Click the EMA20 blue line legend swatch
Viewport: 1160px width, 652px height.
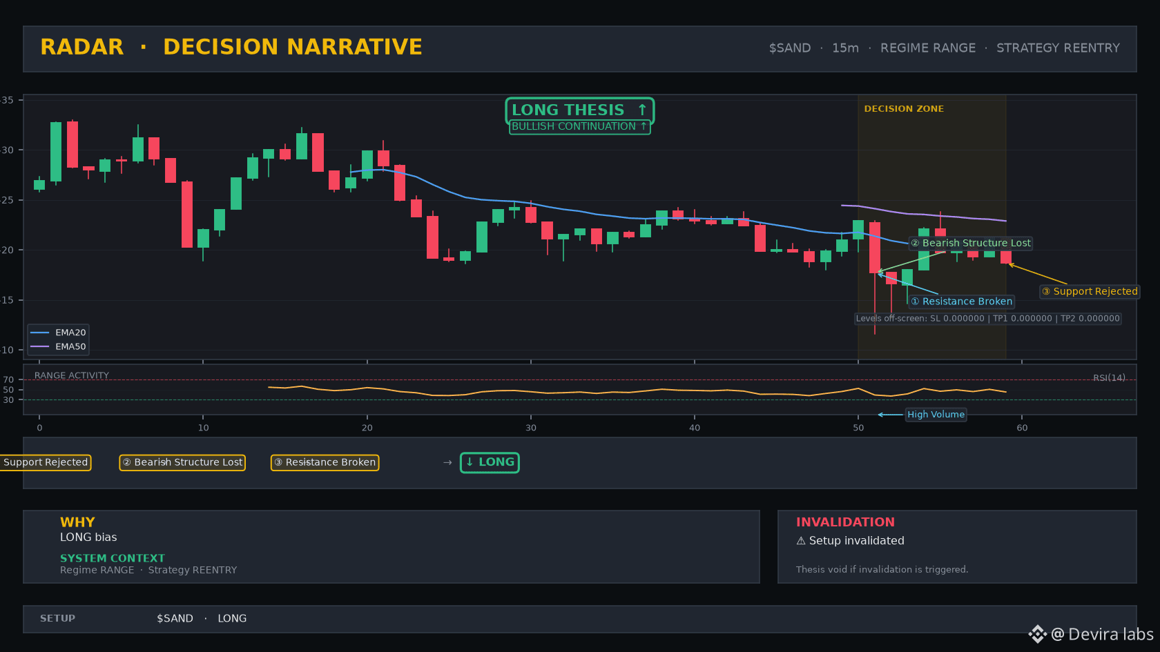click(40, 333)
